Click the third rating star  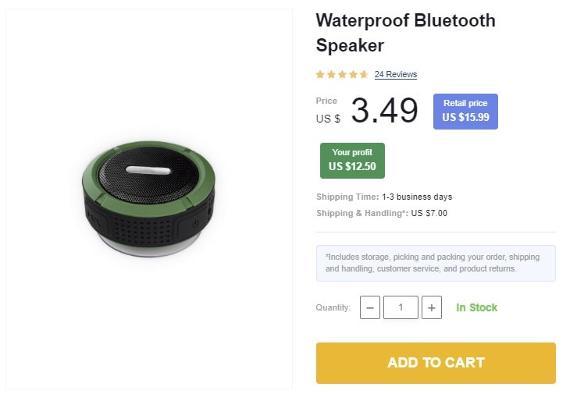(x=342, y=75)
